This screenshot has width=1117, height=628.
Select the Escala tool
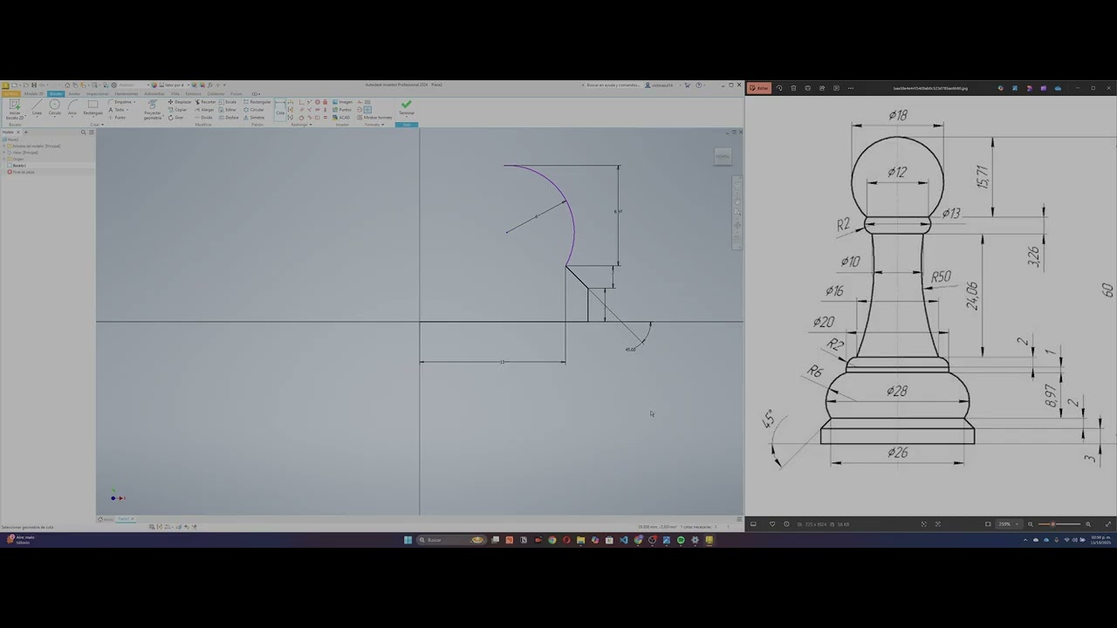click(228, 102)
